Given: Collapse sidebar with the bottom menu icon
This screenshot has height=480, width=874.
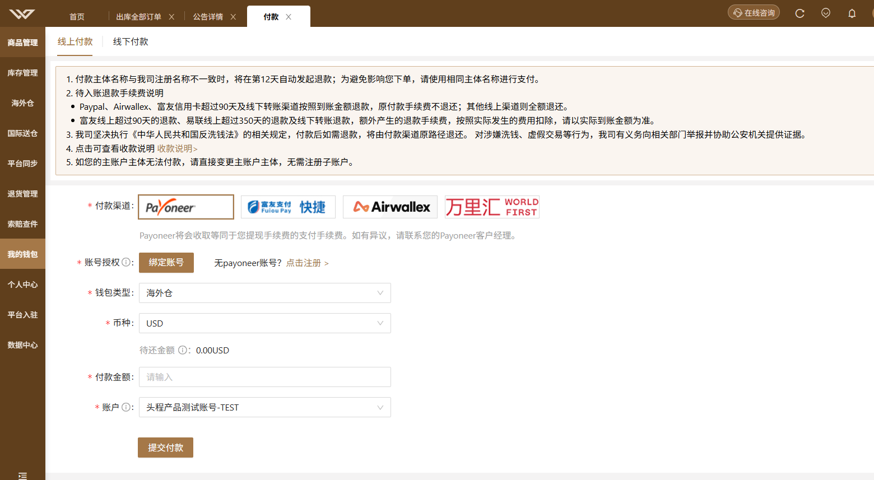Looking at the screenshot, I should 22,476.
